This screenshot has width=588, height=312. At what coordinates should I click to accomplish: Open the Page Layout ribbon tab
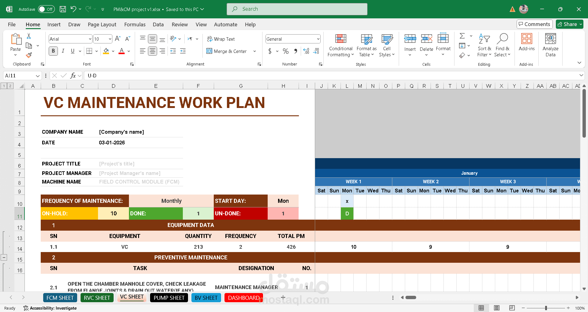[102, 24]
